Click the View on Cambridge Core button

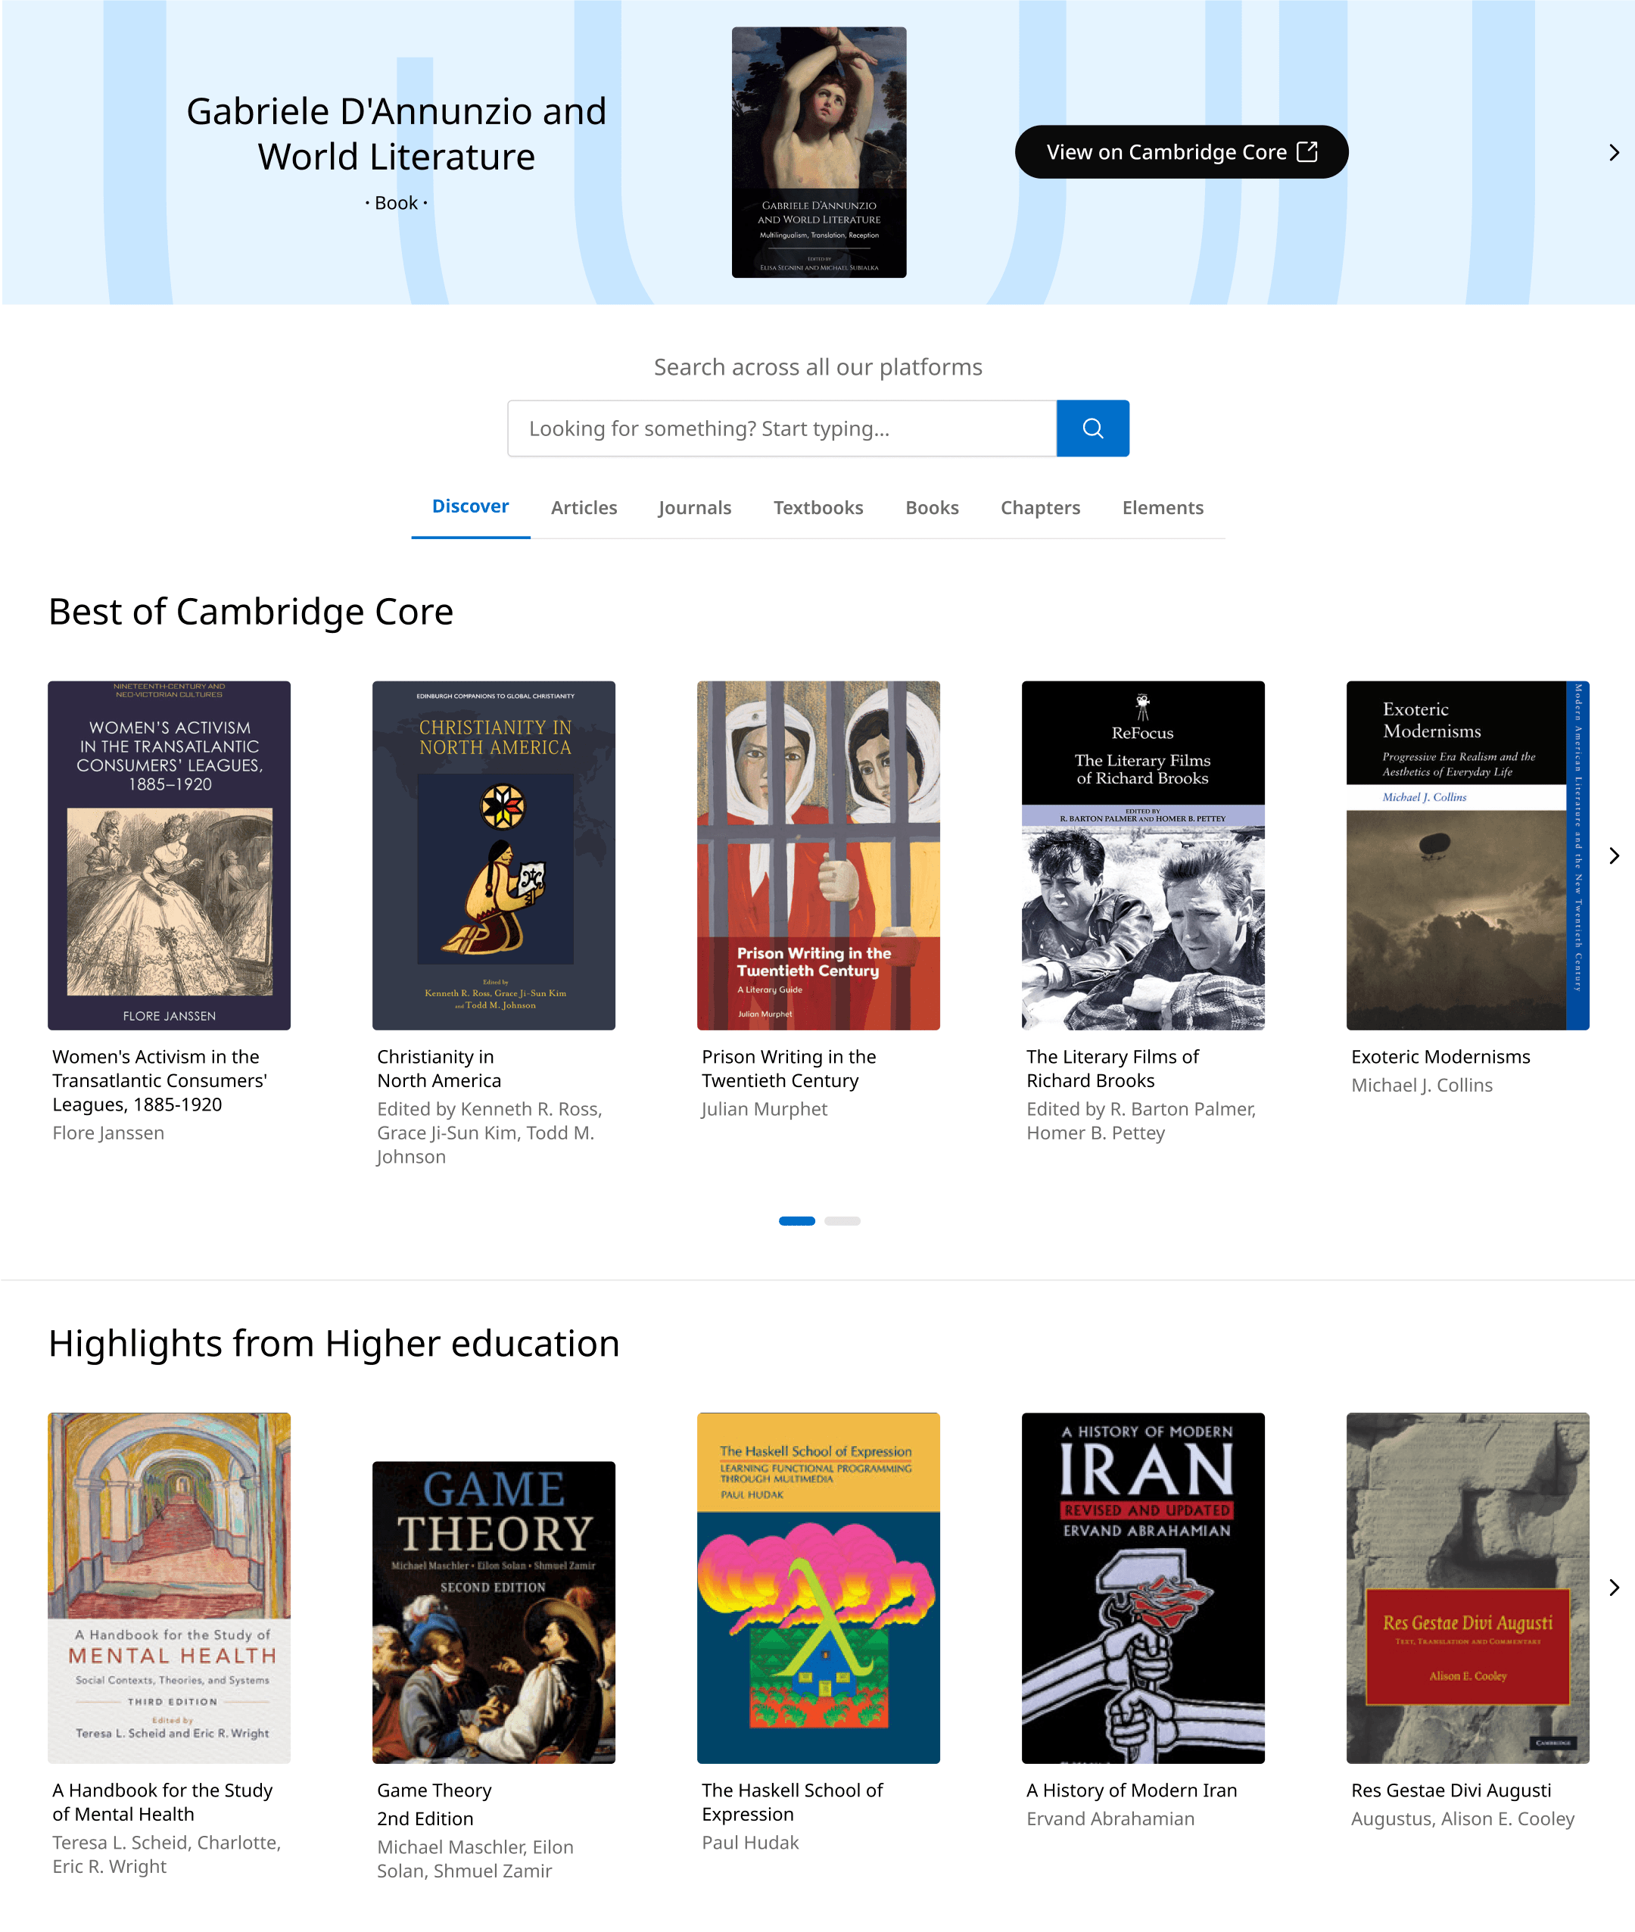pos(1181,152)
